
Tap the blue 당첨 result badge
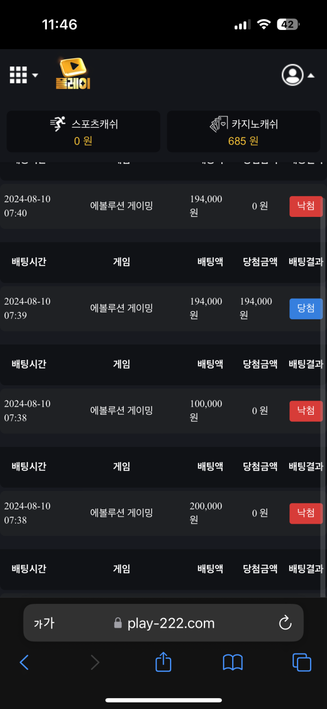pos(306,309)
